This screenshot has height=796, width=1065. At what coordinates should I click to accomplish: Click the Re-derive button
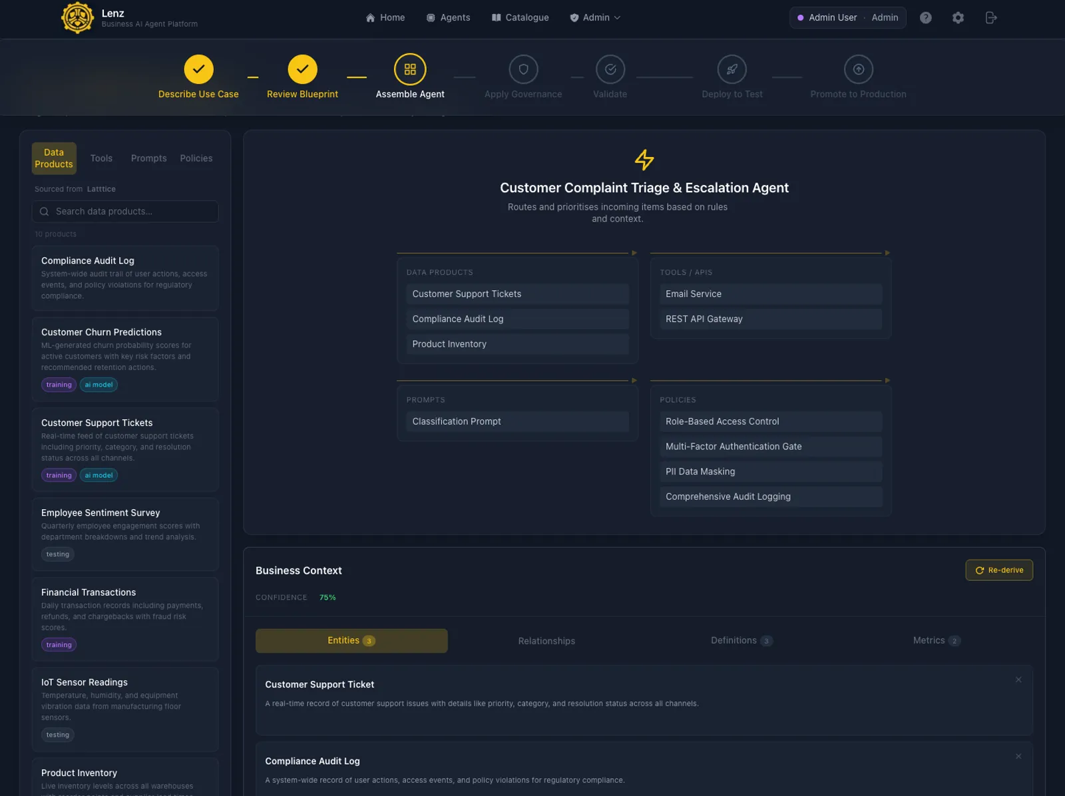(999, 570)
